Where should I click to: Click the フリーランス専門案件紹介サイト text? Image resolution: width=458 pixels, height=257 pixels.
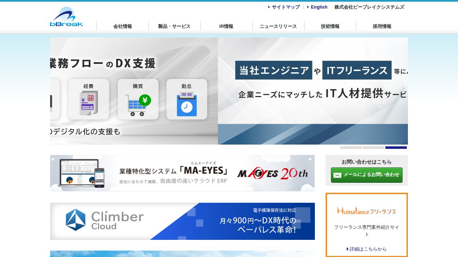pyautogui.click(x=367, y=231)
